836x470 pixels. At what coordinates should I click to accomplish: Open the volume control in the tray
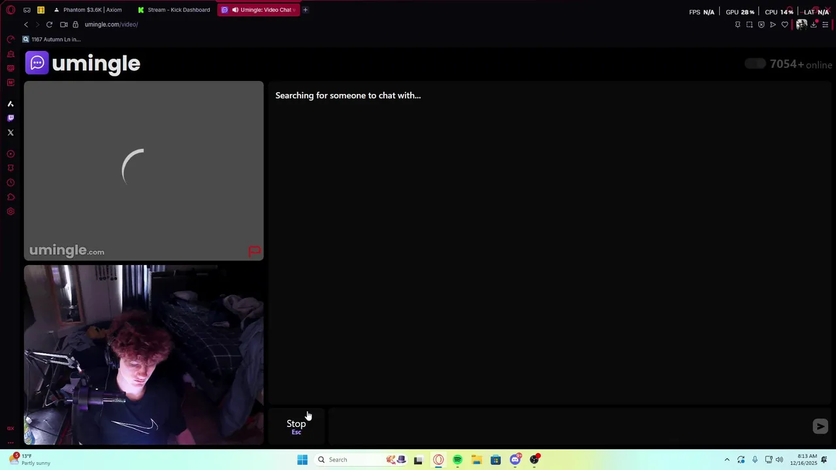click(x=779, y=460)
